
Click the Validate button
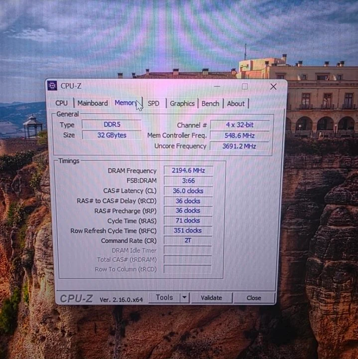tap(212, 298)
